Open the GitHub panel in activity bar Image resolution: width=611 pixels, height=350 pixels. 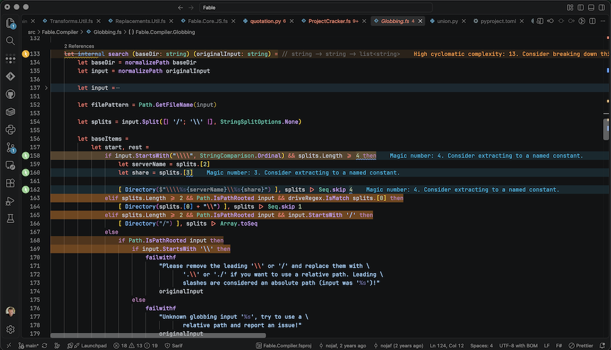point(10,94)
